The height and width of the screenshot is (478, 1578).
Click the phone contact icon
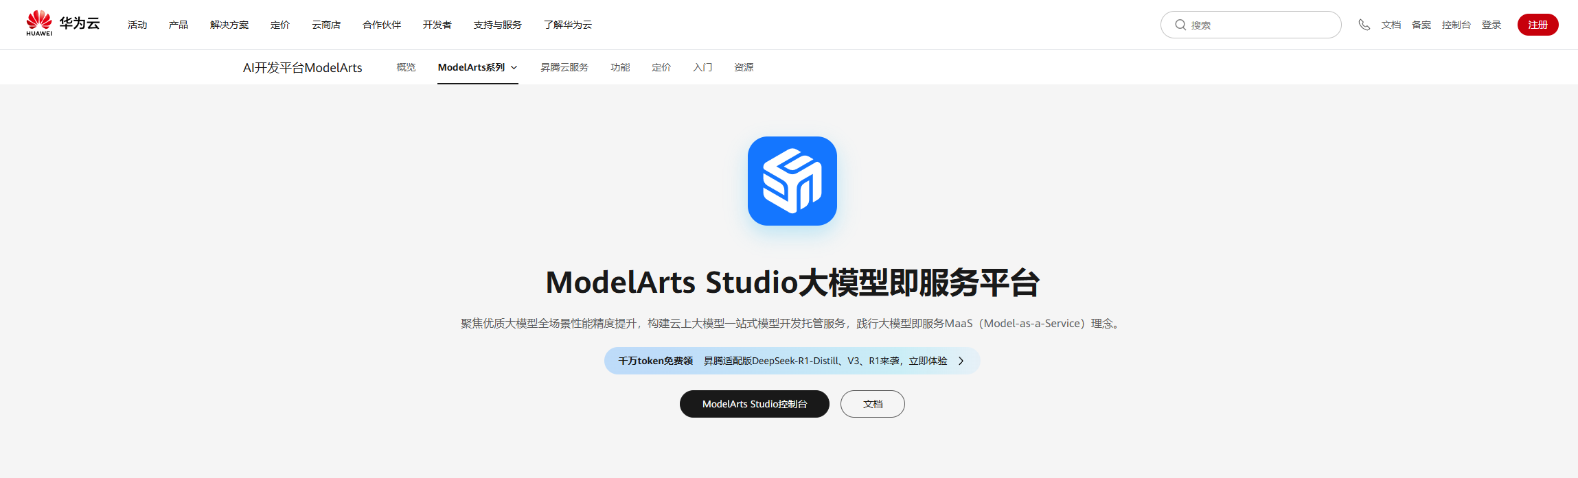tap(1364, 25)
